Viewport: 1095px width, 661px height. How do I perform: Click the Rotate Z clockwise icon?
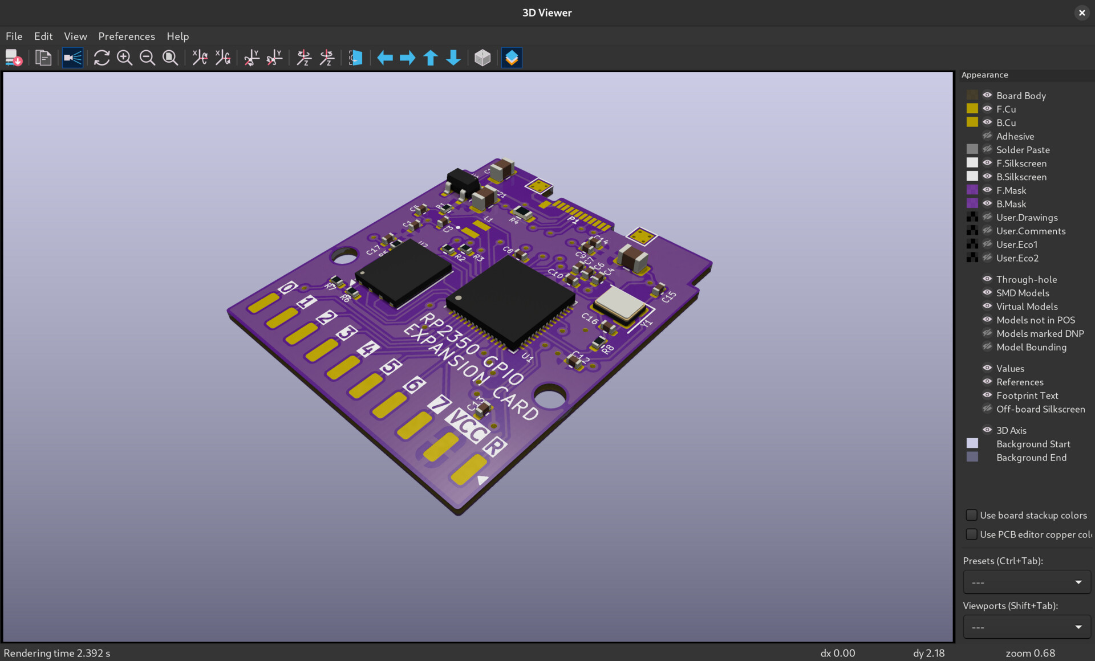304,58
